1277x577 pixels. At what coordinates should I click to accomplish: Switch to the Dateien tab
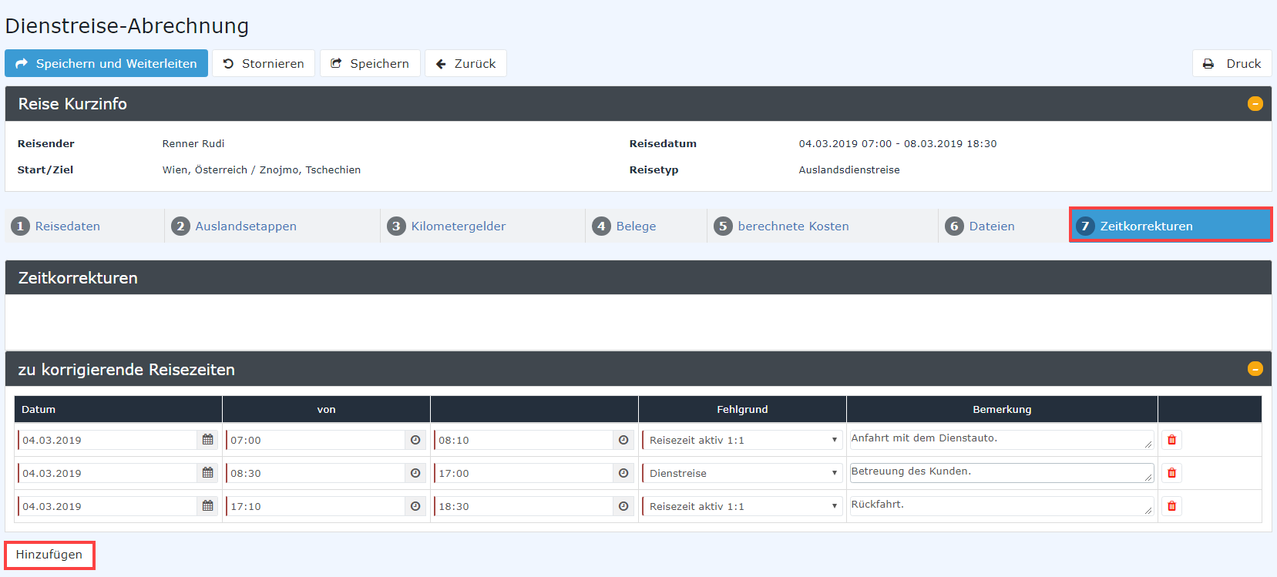[1003, 226]
